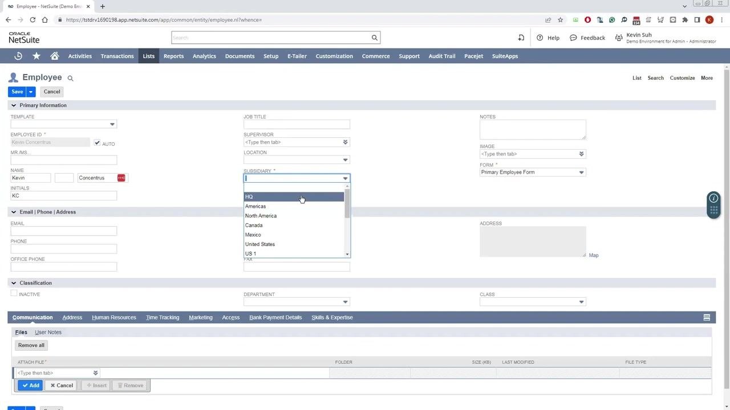Open the Shortcuts star menu icon
The height and width of the screenshot is (410, 730).
36,56
